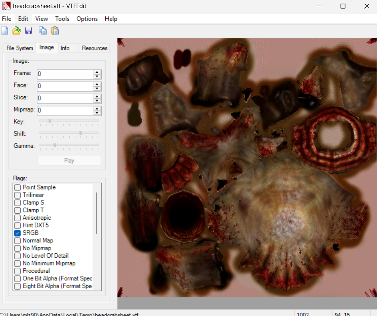Click the VTFEdit application icon in title bar
Screen dimensions: 377x316
[6, 6]
